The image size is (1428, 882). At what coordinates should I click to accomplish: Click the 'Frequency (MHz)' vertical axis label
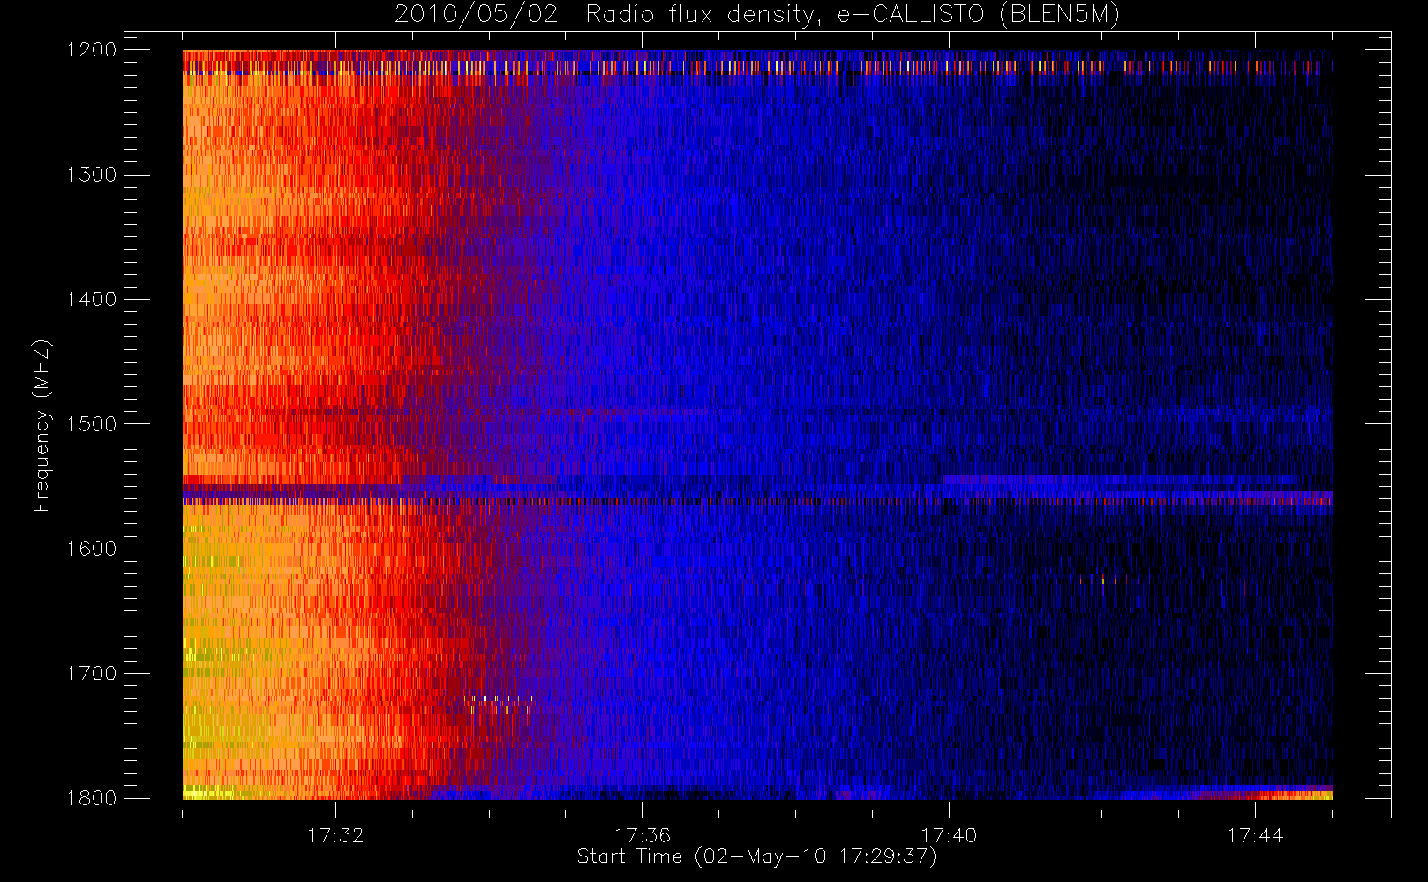click(x=41, y=425)
